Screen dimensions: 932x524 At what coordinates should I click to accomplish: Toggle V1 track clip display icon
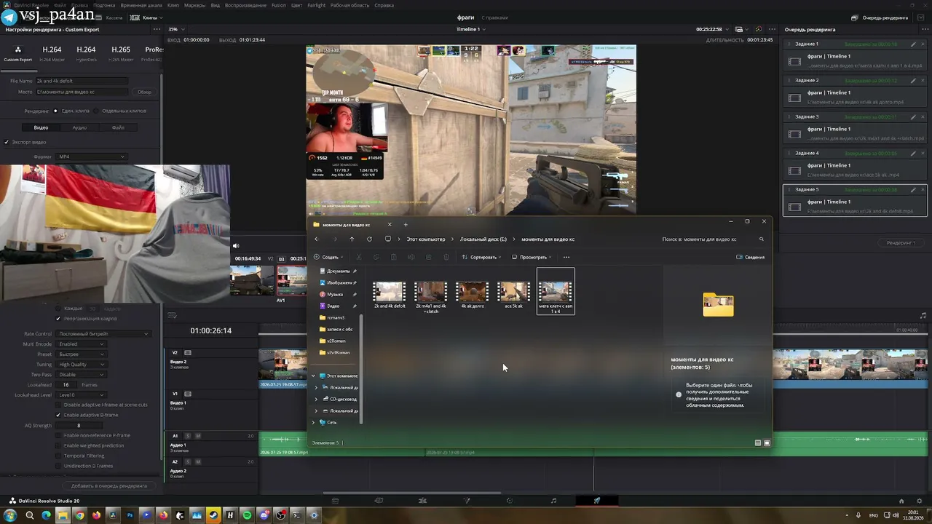click(188, 394)
